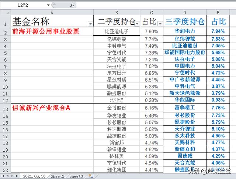Click cell 富临精工

pyautogui.click(x=185, y=108)
